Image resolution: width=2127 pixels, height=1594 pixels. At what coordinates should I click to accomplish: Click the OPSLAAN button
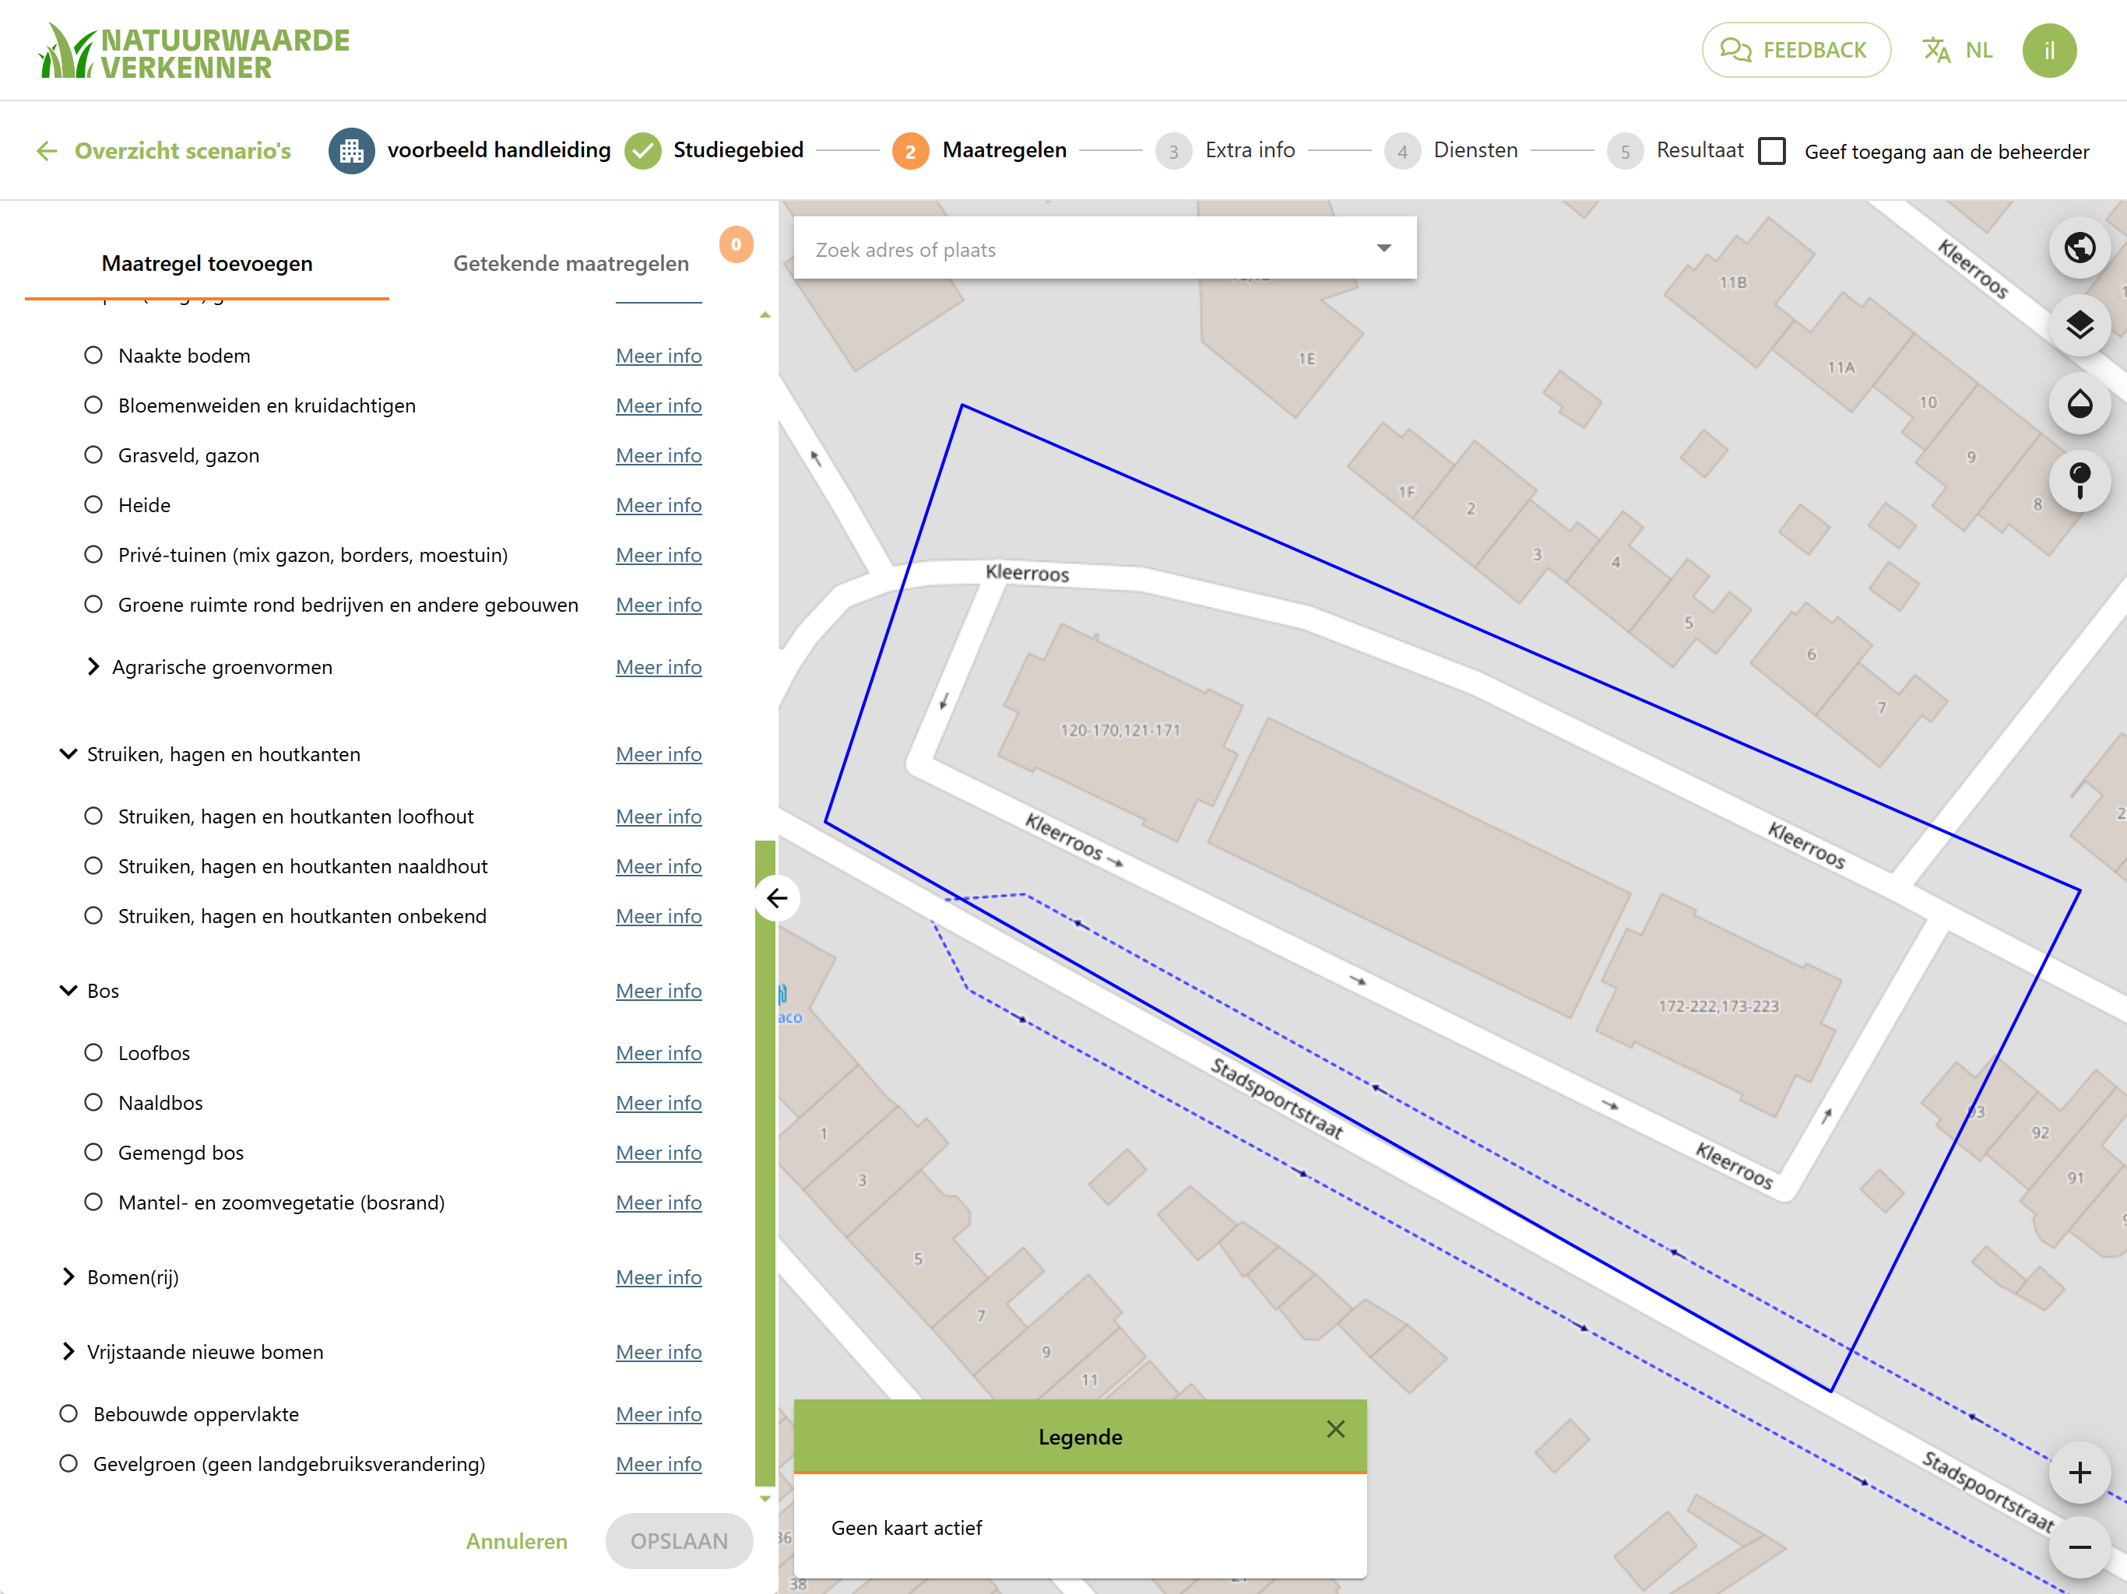coord(679,1541)
